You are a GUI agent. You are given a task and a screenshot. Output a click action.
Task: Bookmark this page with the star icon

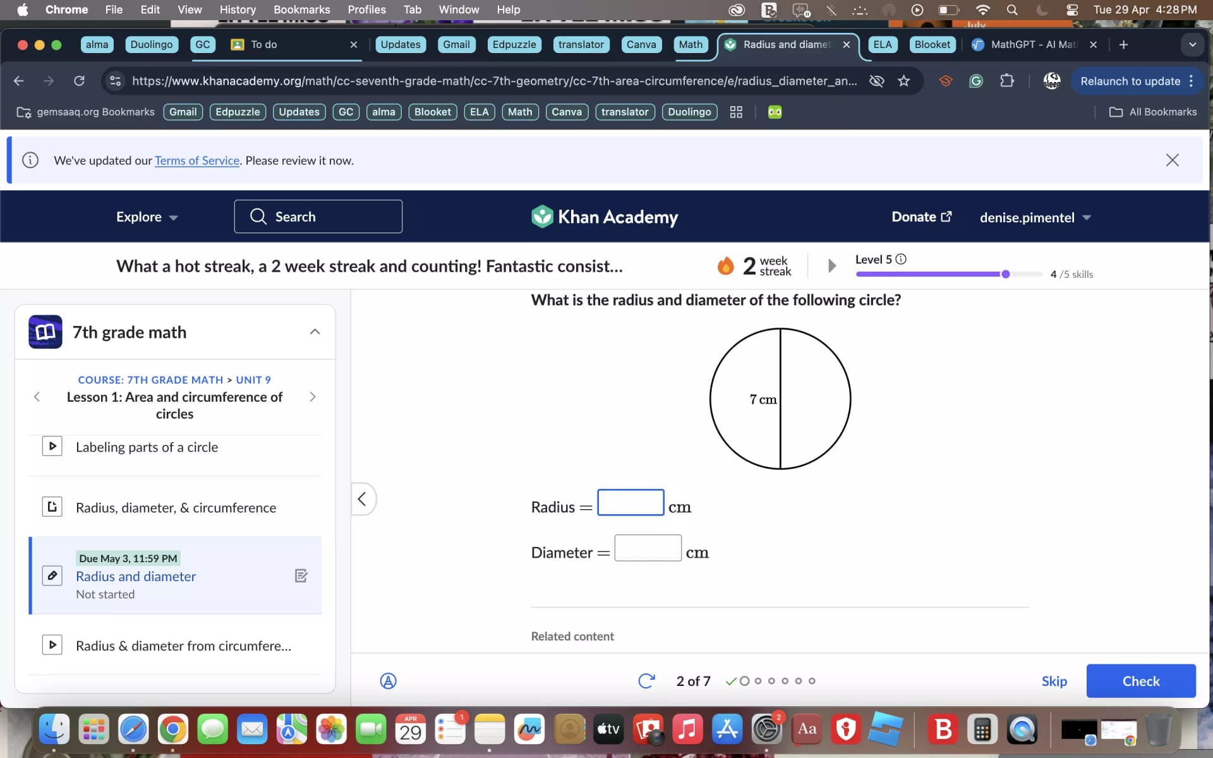(904, 81)
